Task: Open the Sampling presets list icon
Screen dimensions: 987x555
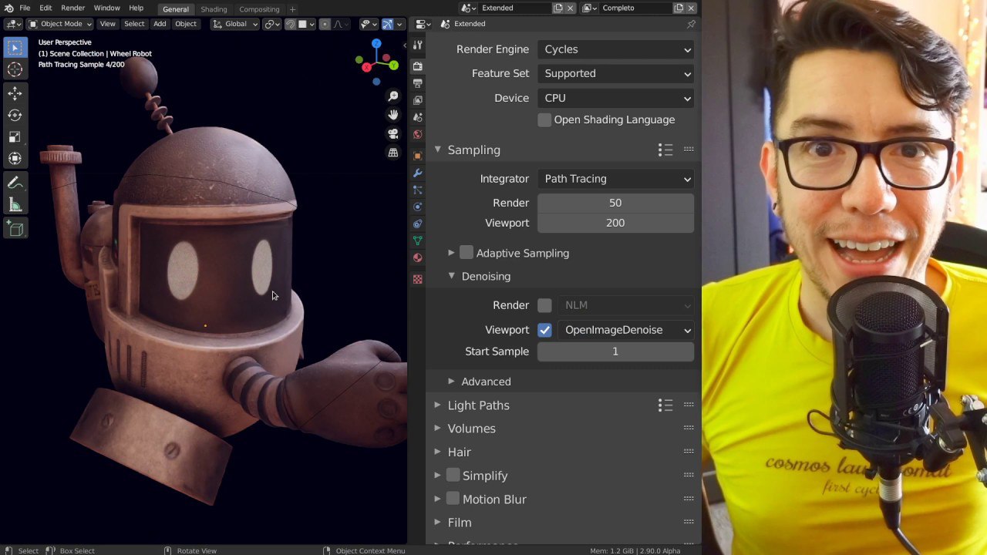Action: (665, 150)
